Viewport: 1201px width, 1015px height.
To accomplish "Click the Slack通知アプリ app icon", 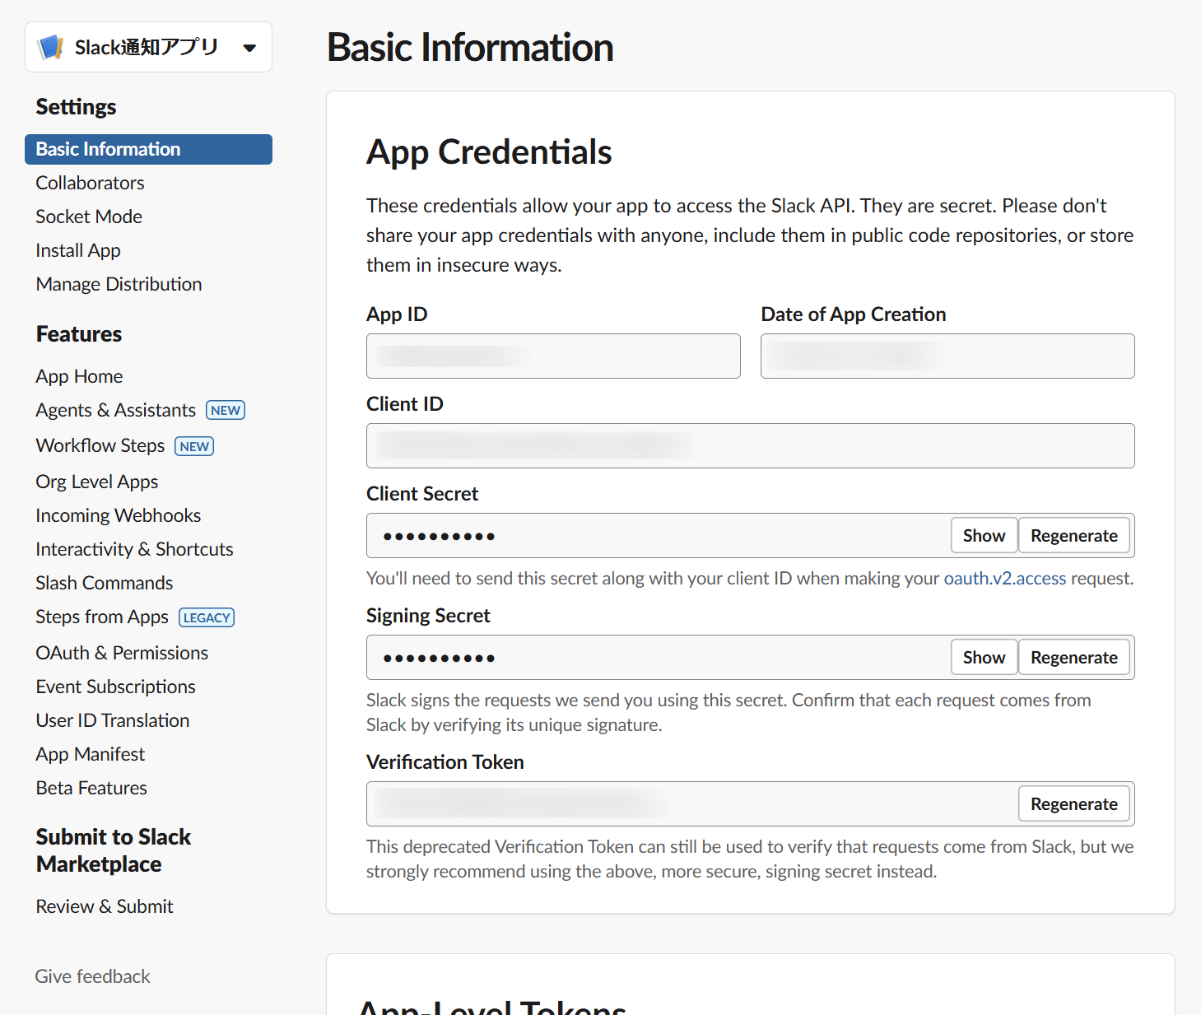I will (x=51, y=47).
